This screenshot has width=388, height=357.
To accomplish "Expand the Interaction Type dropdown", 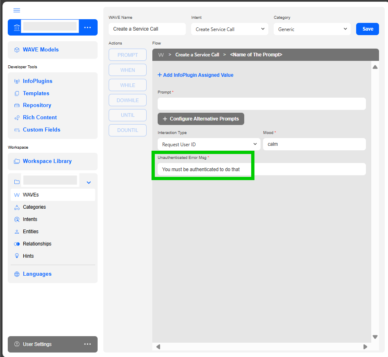I will [x=209, y=144].
